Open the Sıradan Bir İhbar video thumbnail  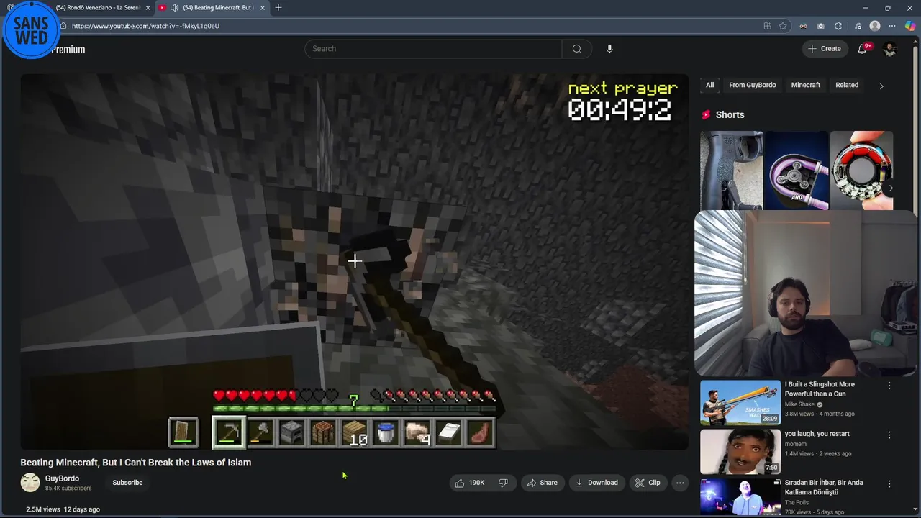tap(740, 497)
